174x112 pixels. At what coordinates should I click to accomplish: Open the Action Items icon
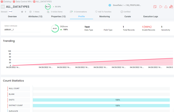48,12
